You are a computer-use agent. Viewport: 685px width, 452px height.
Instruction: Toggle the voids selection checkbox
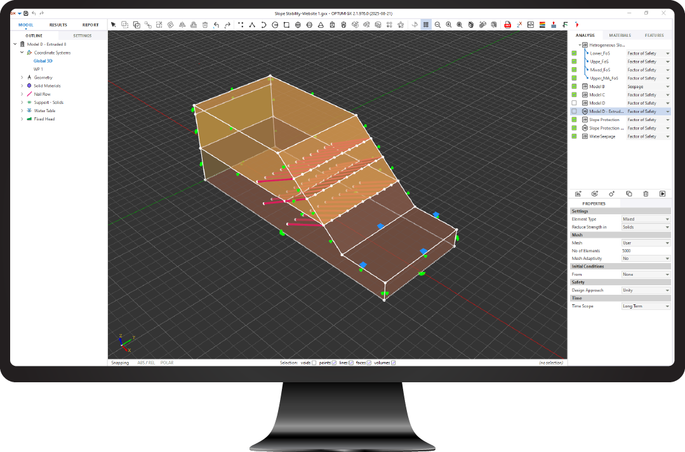[314, 363]
